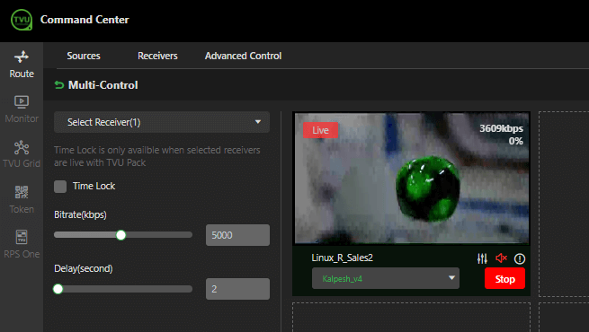This screenshot has width=589, height=332.
Task: Enable the Time Lock checkbox
Action: [x=60, y=187]
